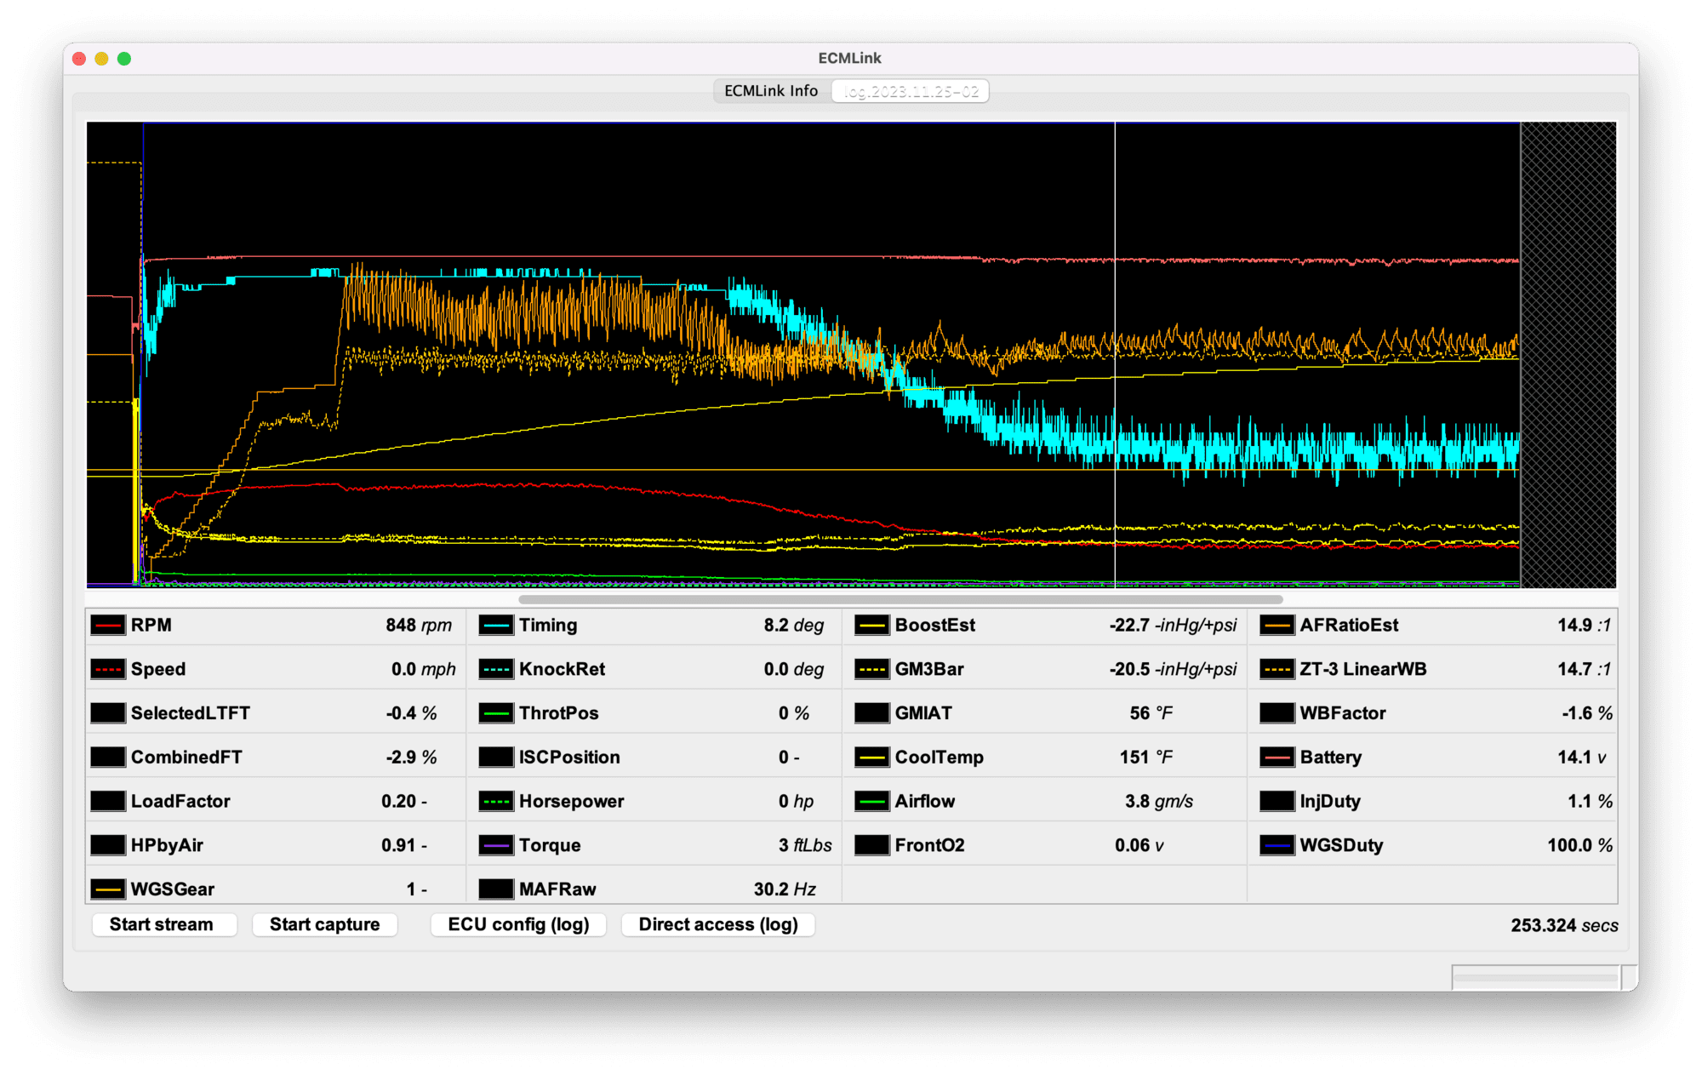
Task: Click the 8.2 deg timing value
Action: click(x=794, y=626)
